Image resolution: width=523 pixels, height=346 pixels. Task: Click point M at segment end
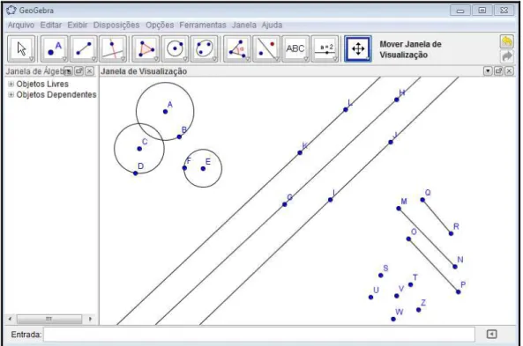coord(399,209)
